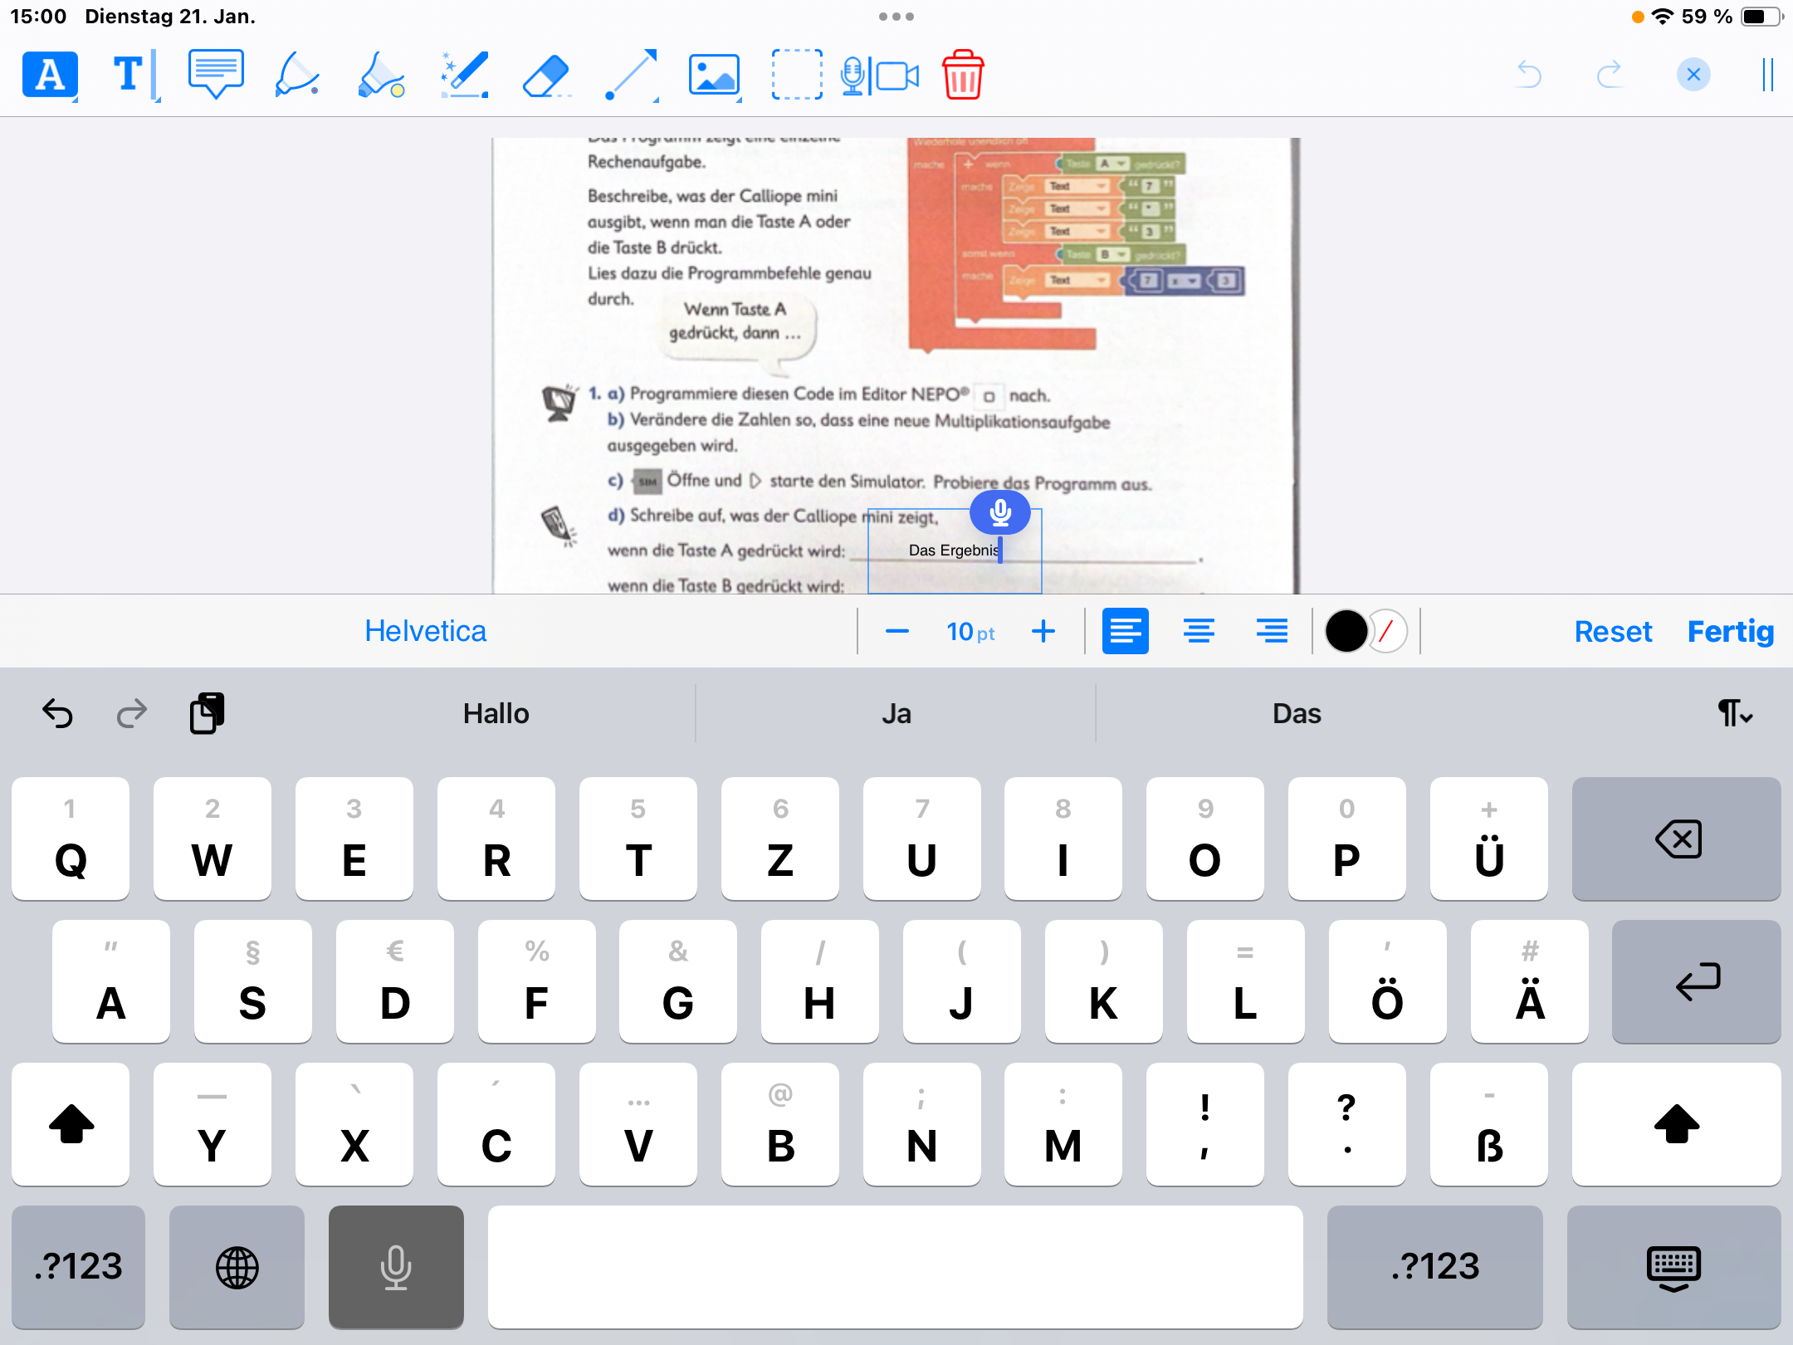1793x1345 pixels.
Task: Tap the battery indicator in status bar
Action: click(x=1761, y=17)
